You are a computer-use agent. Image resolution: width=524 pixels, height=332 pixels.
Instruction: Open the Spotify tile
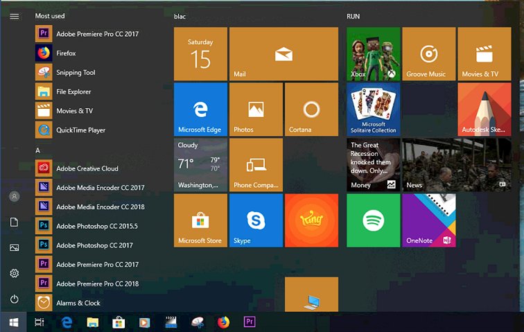pos(373,220)
